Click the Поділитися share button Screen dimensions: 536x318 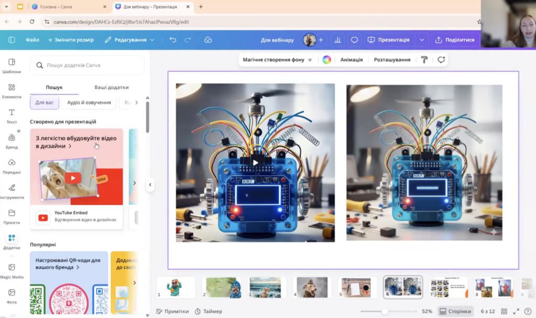point(455,40)
